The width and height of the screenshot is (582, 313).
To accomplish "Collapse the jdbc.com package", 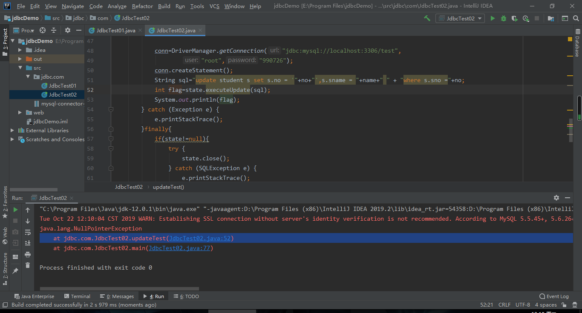I will click(28, 77).
